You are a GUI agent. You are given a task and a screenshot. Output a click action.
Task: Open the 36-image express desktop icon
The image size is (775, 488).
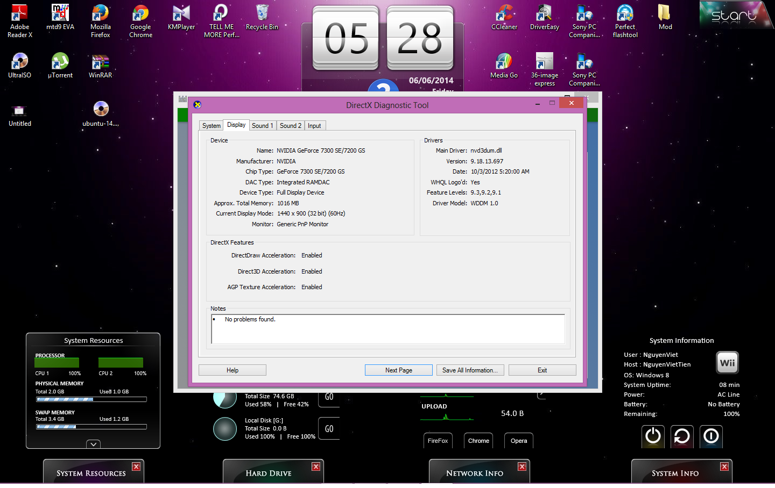point(545,69)
